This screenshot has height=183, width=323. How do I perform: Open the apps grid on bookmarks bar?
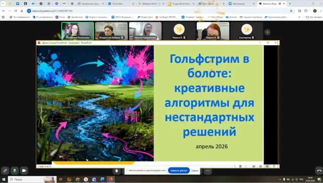point(3,17)
